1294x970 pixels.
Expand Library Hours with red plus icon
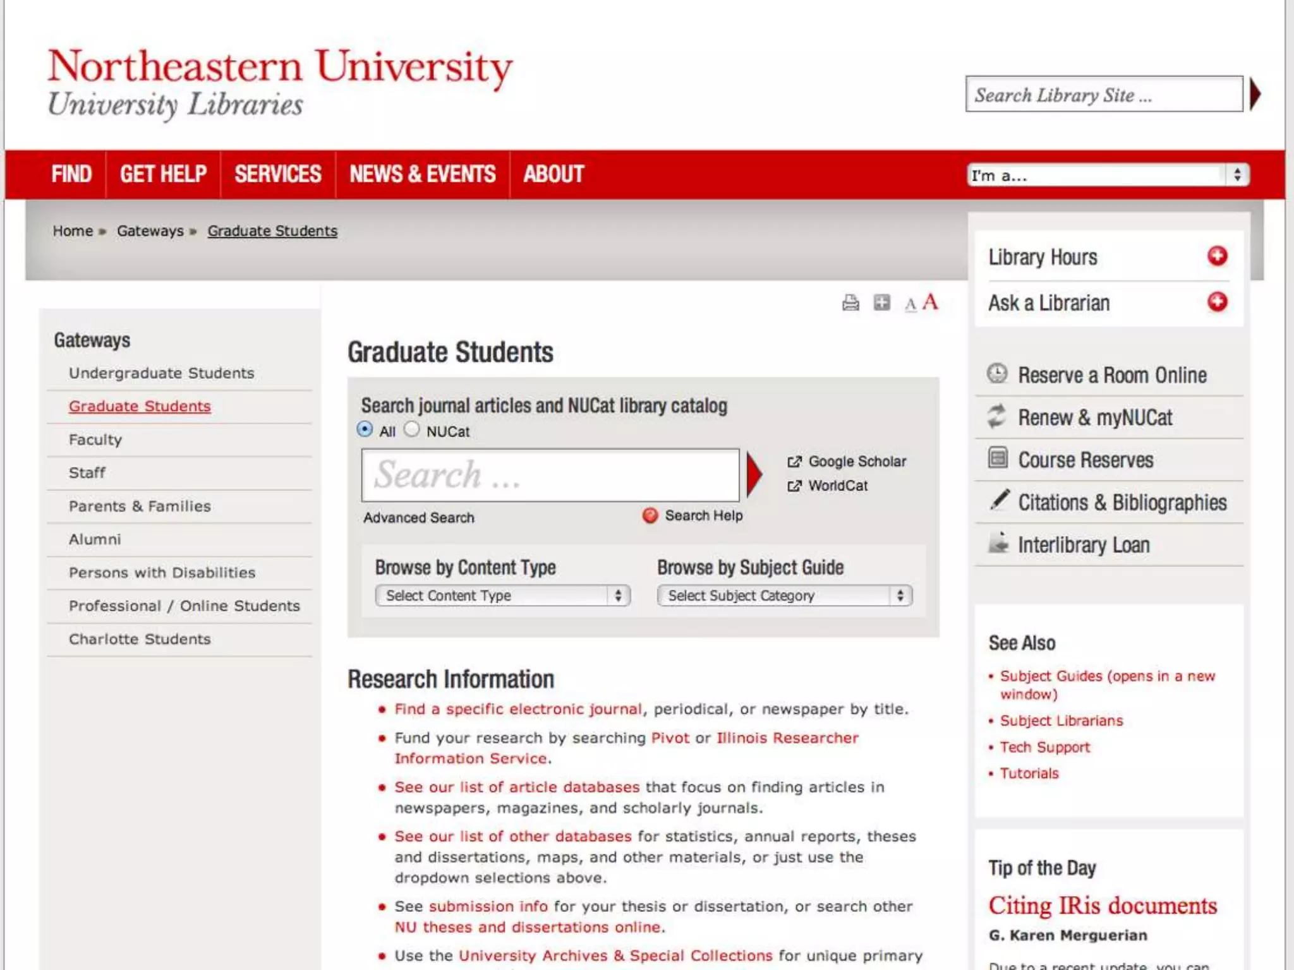pos(1217,256)
